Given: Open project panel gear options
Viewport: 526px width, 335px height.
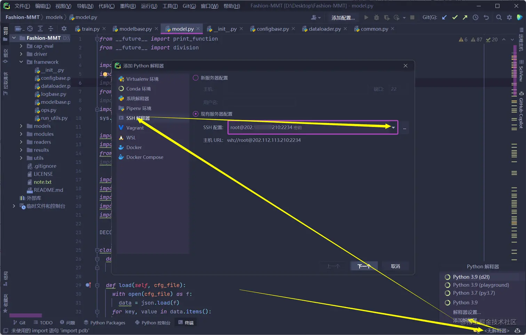Looking at the screenshot, I should [x=64, y=29].
